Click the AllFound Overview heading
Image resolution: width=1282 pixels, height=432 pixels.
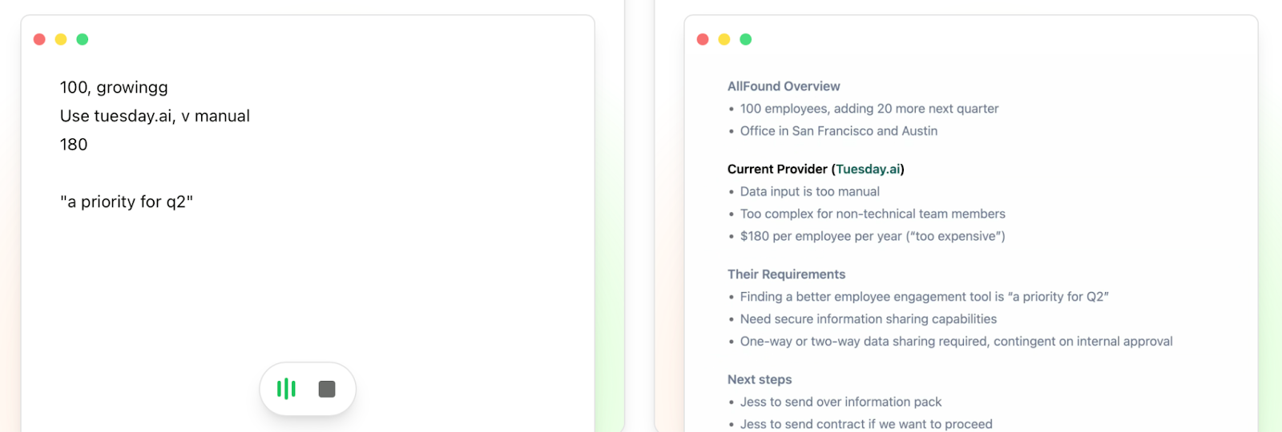pyautogui.click(x=784, y=86)
